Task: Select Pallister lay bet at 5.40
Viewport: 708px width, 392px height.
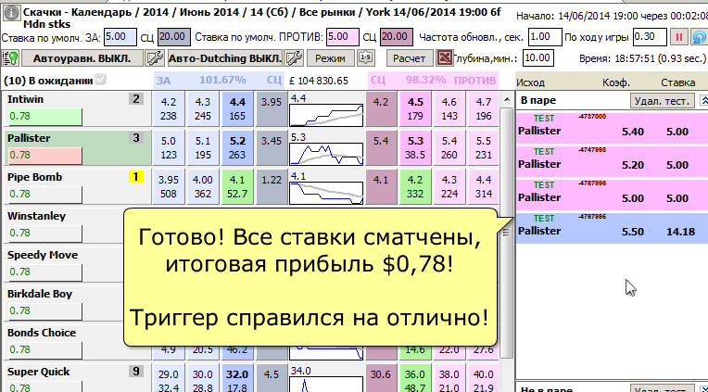Action: 612,126
